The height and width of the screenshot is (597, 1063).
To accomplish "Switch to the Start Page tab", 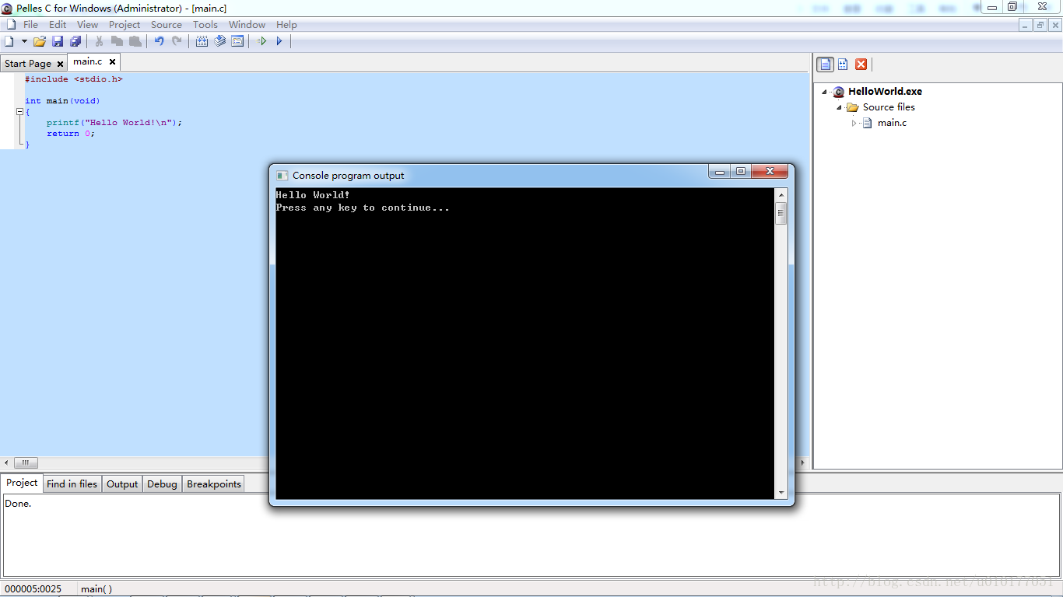I will click(28, 64).
